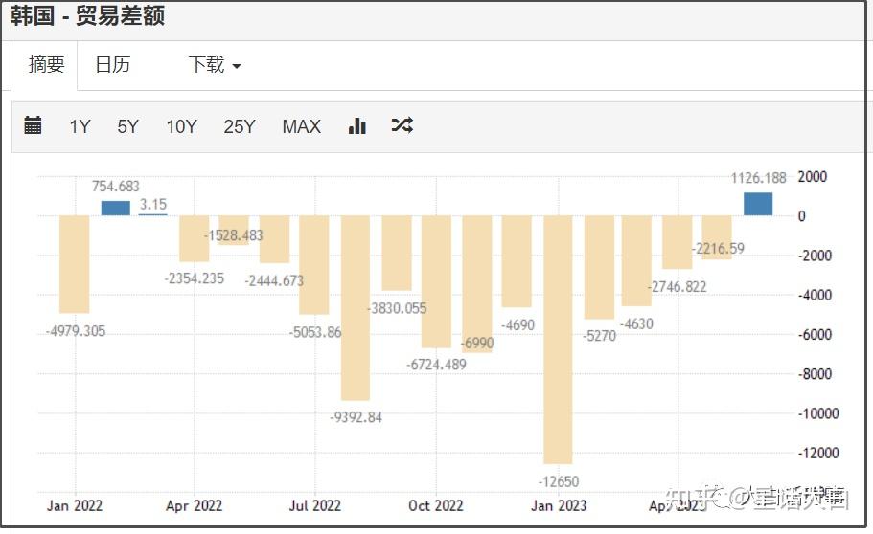Expand the 下载 dropdown menu
This screenshot has width=873, height=534.
pos(215,65)
